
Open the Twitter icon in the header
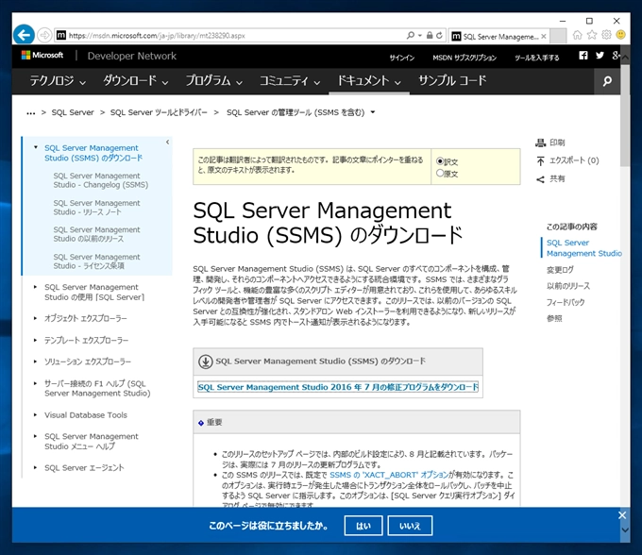pyautogui.click(x=600, y=57)
